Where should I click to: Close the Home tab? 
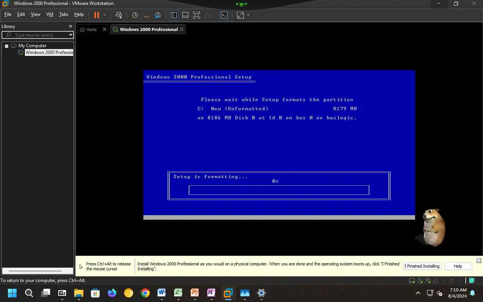pos(105,29)
